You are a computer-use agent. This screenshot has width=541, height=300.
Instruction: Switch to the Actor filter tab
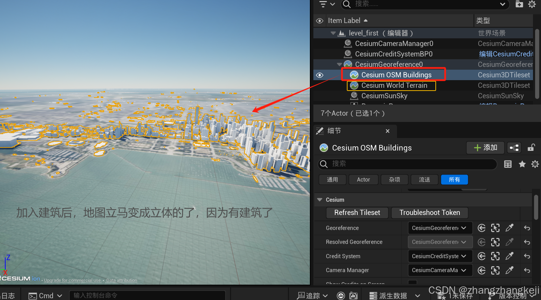coord(363,179)
